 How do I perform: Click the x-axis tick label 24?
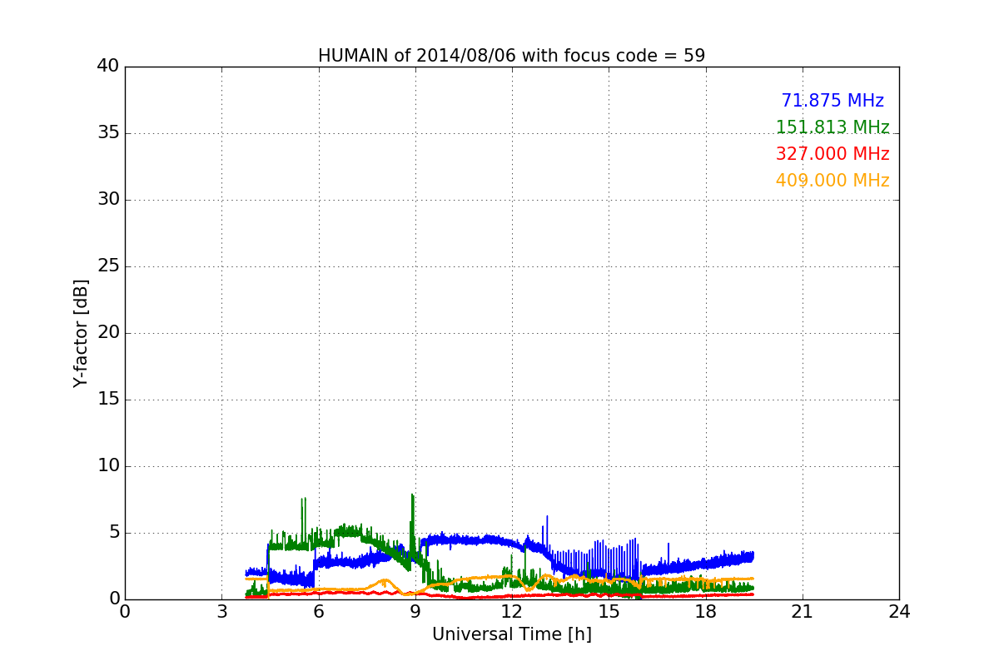tap(899, 612)
